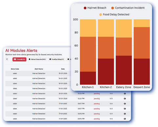The width and height of the screenshot is (158, 127).
Task: Click Kitchen-1's orange Contamination Incident bar segment
Action: click(x=88, y=54)
